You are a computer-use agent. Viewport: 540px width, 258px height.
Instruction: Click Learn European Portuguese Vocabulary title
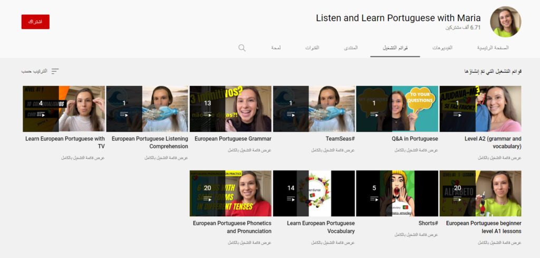tap(321, 227)
